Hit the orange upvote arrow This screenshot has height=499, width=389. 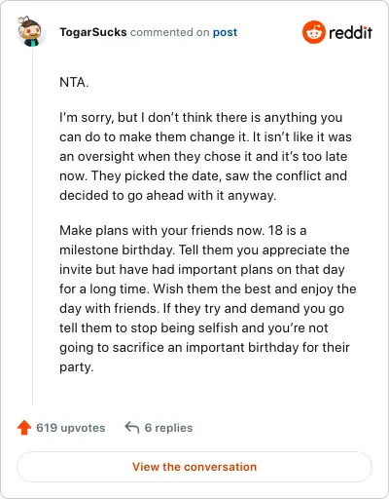pyautogui.click(x=24, y=428)
